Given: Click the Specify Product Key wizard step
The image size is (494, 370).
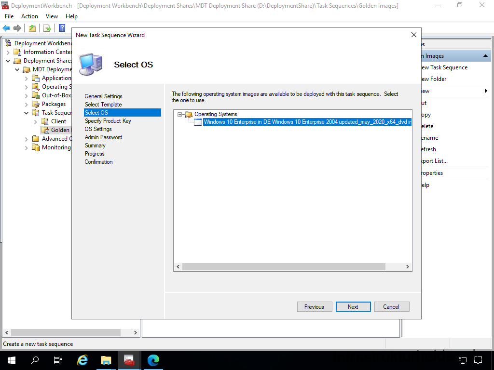Looking at the screenshot, I should click(108, 121).
